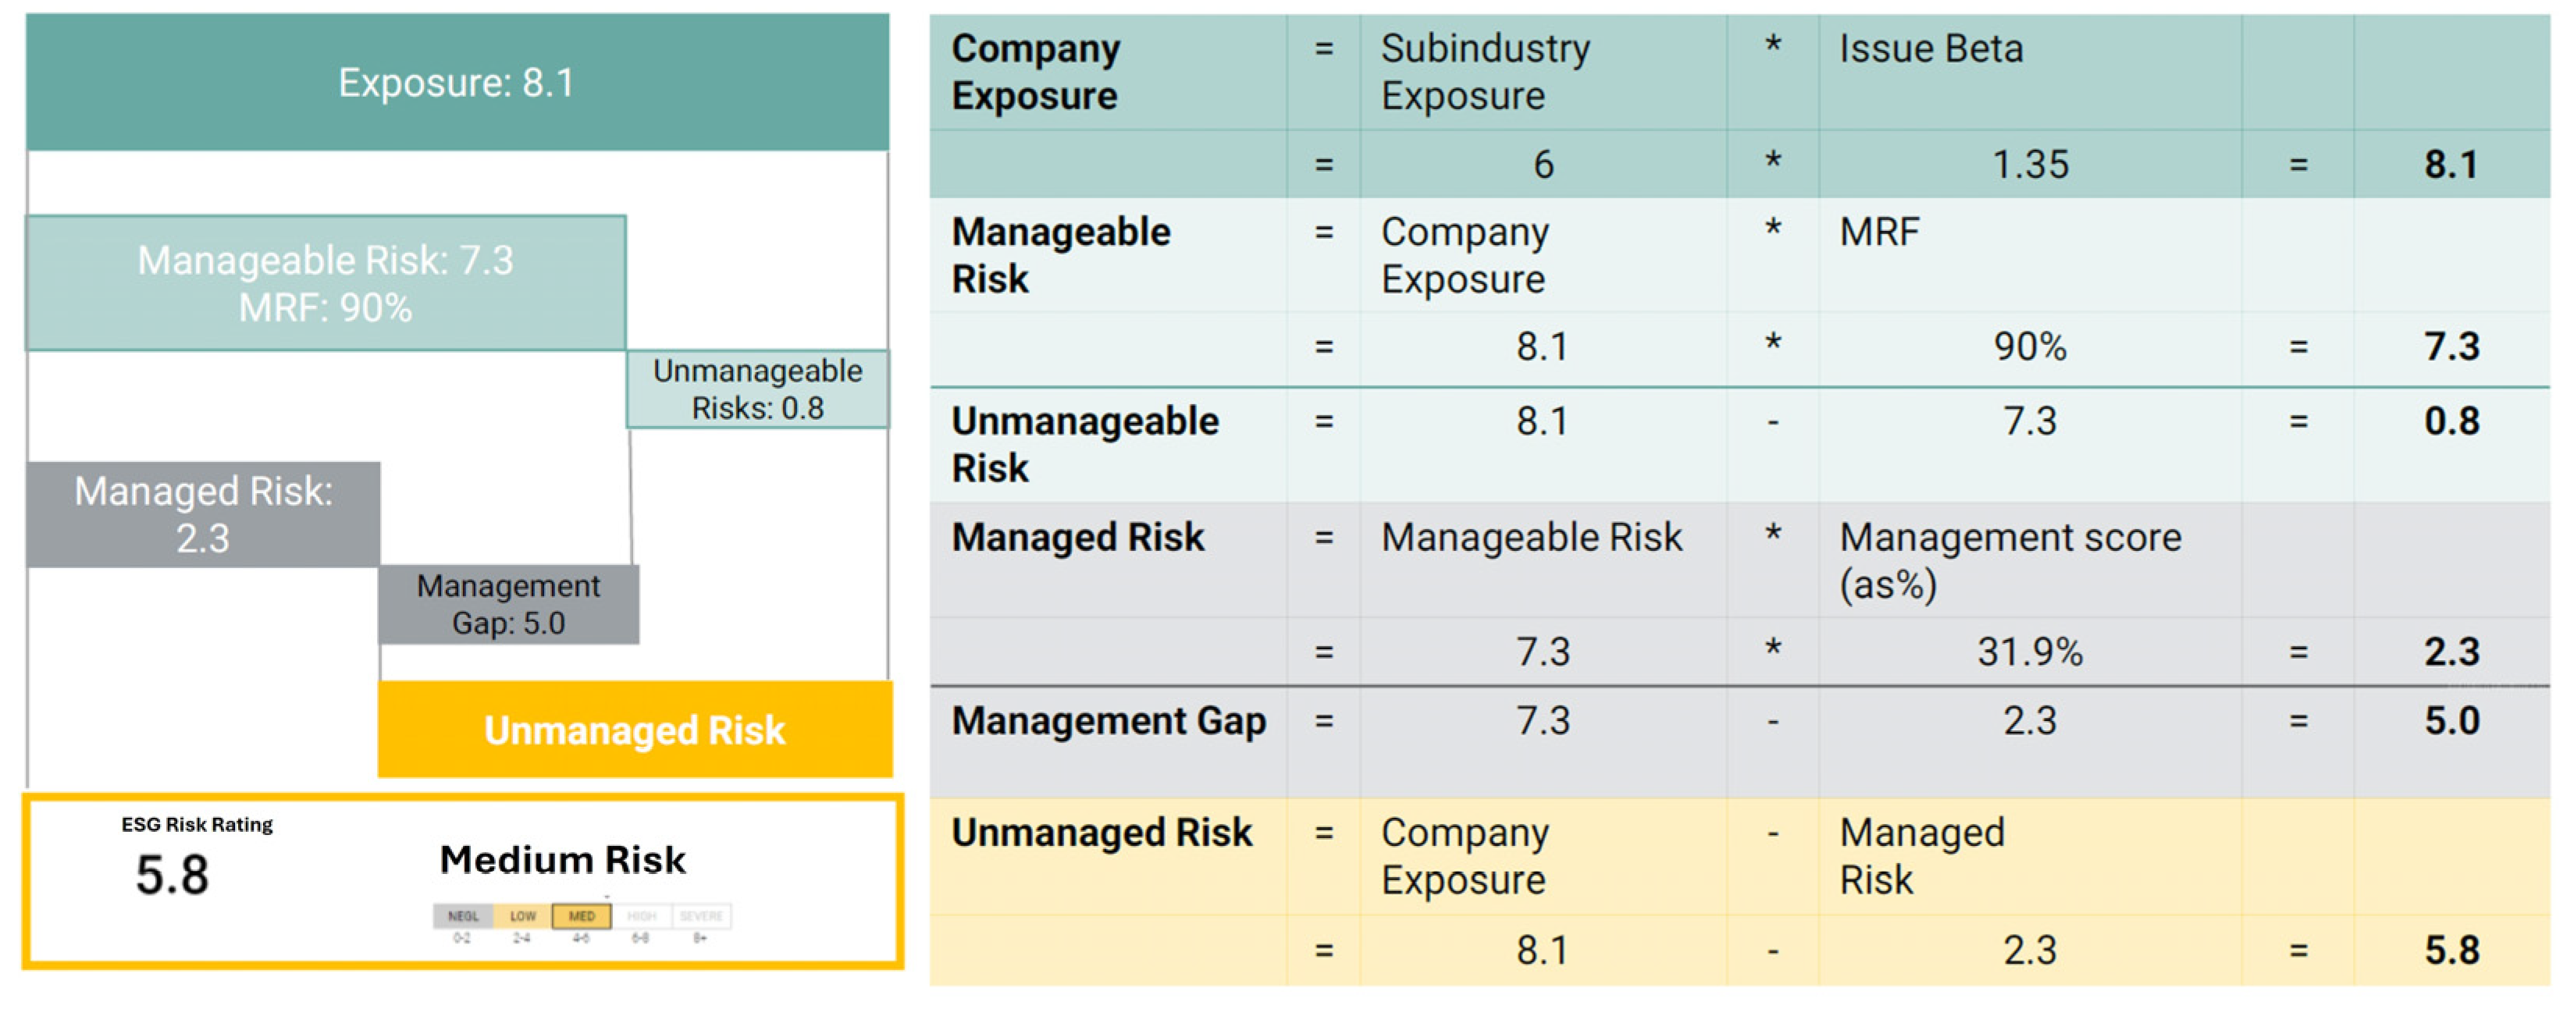Image resolution: width=2563 pixels, height=1009 pixels.
Task: Click the Unmanageable Risks: 0.8 box
Action: pos(757,389)
